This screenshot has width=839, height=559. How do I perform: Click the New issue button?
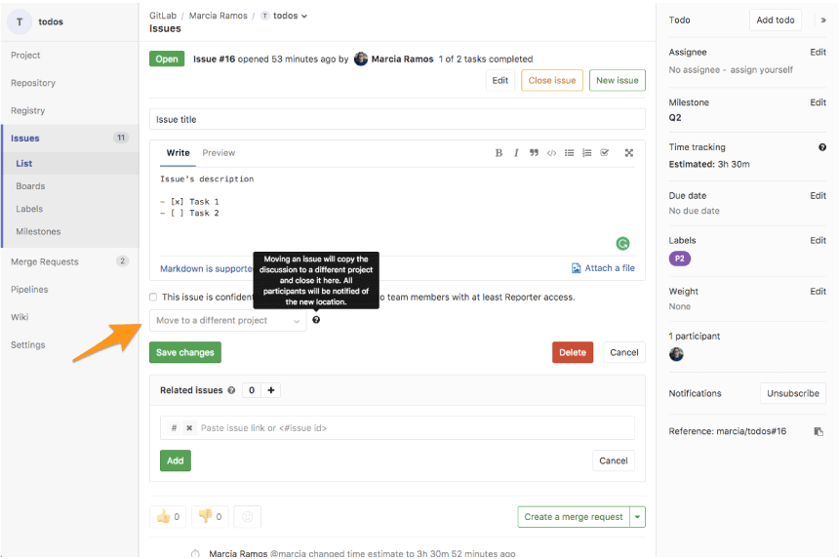pyautogui.click(x=618, y=80)
